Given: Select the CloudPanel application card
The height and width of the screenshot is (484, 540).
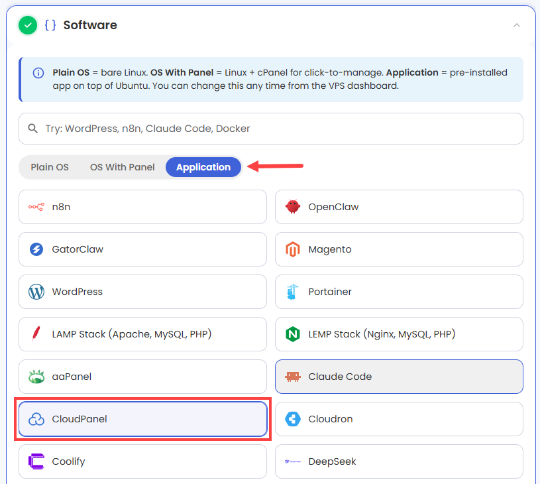Looking at the screenshot, I should coord(142,419).
